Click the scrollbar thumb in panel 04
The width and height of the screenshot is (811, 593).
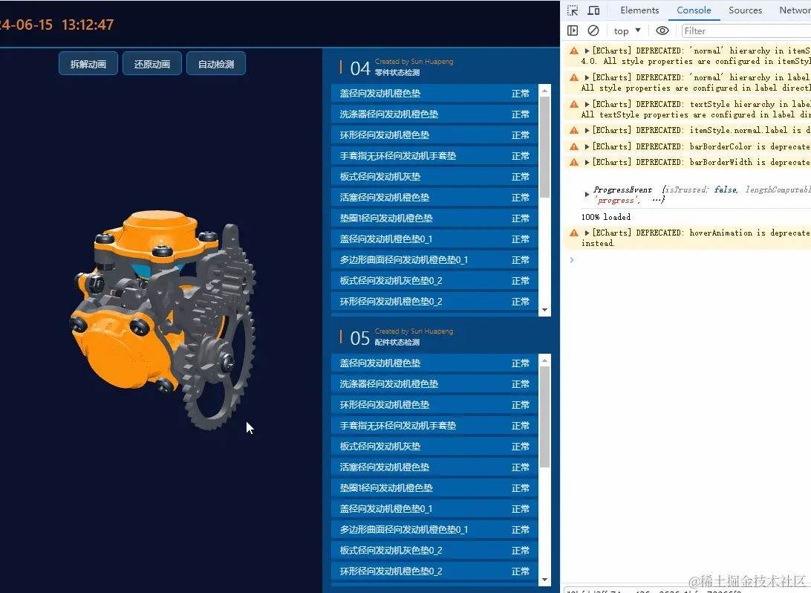click(x=544, y=146)
